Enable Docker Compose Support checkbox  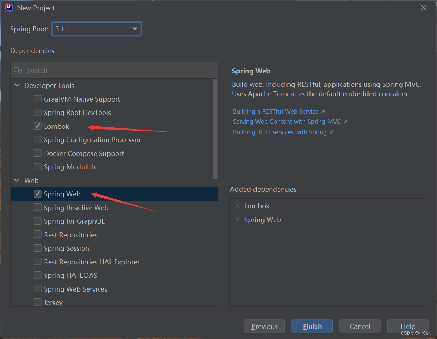point(38,153)
